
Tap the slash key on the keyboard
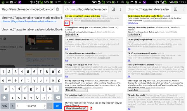[12, 106]
